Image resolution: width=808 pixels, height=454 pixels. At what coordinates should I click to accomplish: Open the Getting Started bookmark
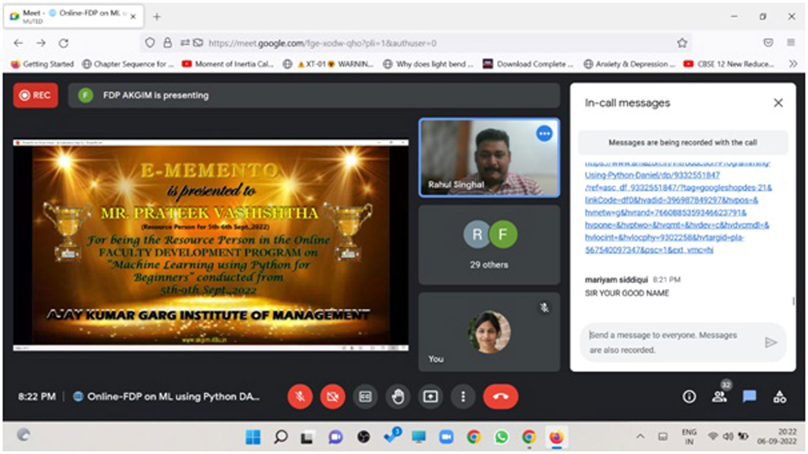[x=43, y=64]
